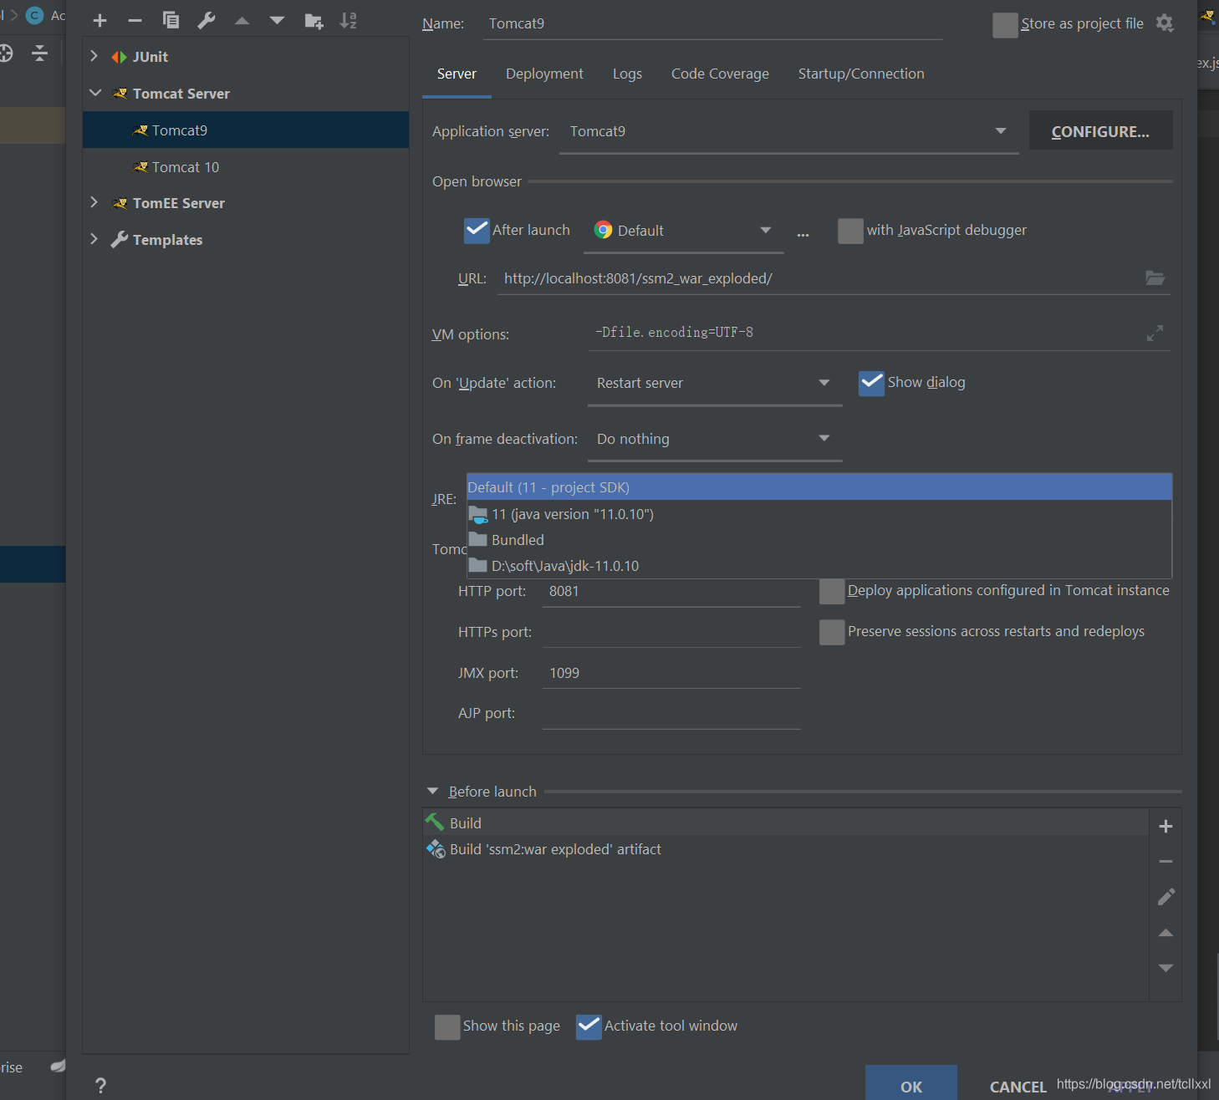
Task: Collapse the Tomcat Server tree node
Action: (x=95, y=93)
